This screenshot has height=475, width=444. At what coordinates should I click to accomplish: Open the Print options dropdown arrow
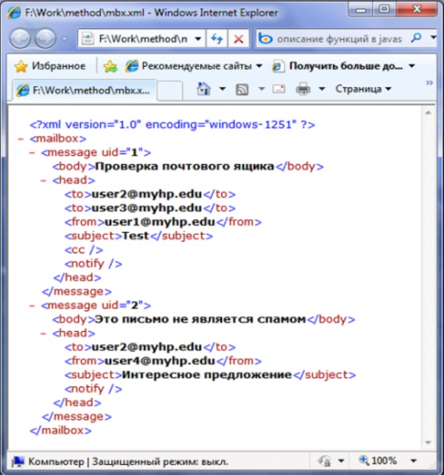(x=322, y=89)
